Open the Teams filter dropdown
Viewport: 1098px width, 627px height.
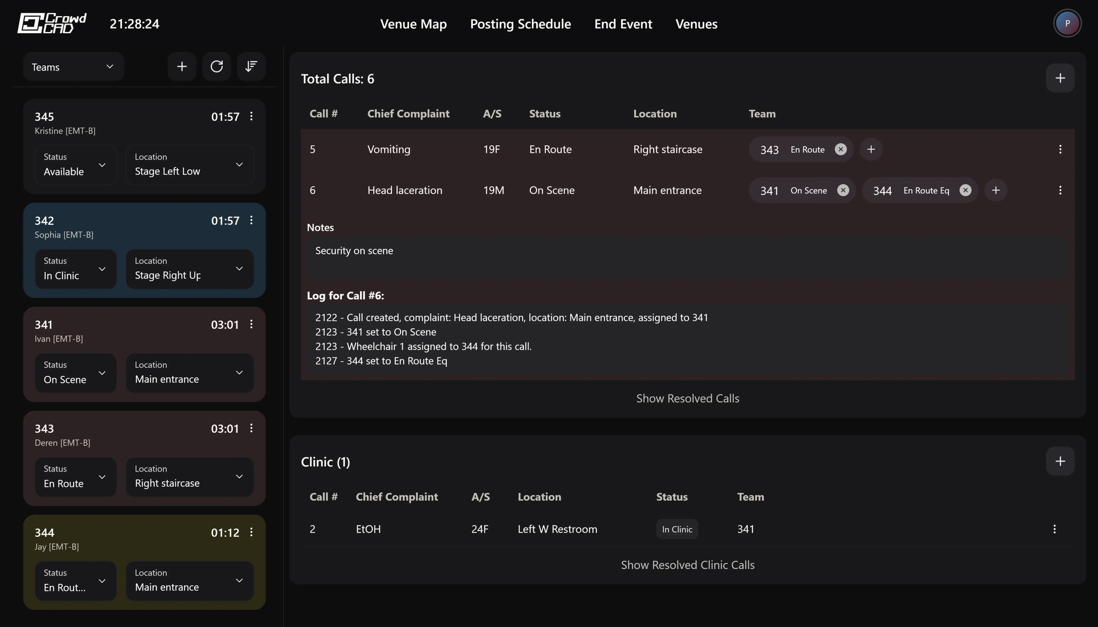tap(72, 66)
